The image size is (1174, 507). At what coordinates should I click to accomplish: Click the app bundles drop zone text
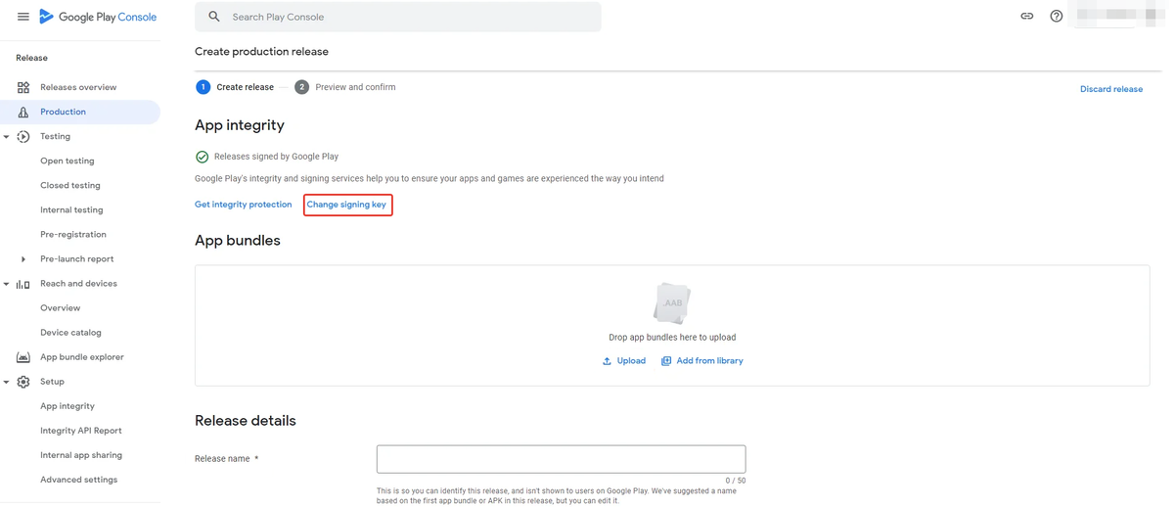click(672, 337)
